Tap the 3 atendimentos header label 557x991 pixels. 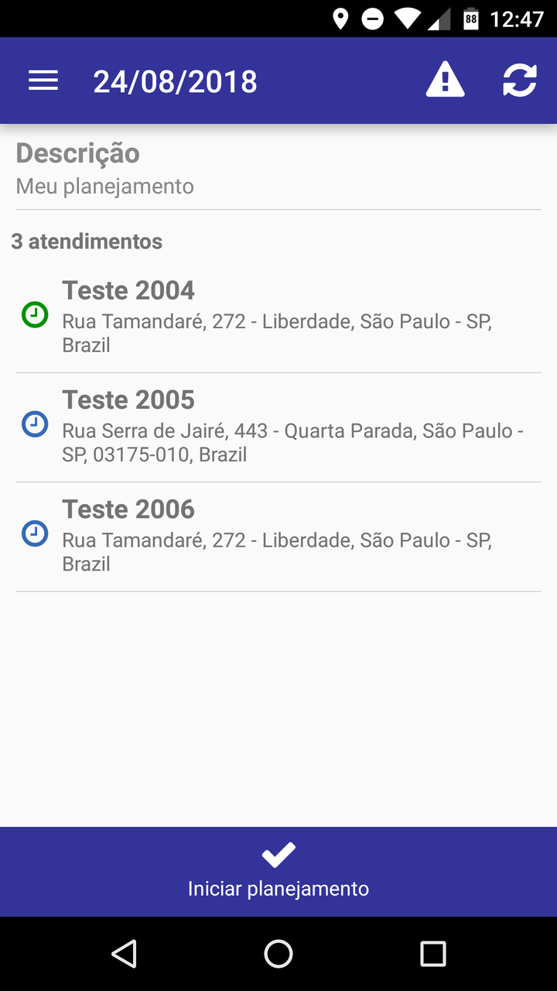click(87, 242)
